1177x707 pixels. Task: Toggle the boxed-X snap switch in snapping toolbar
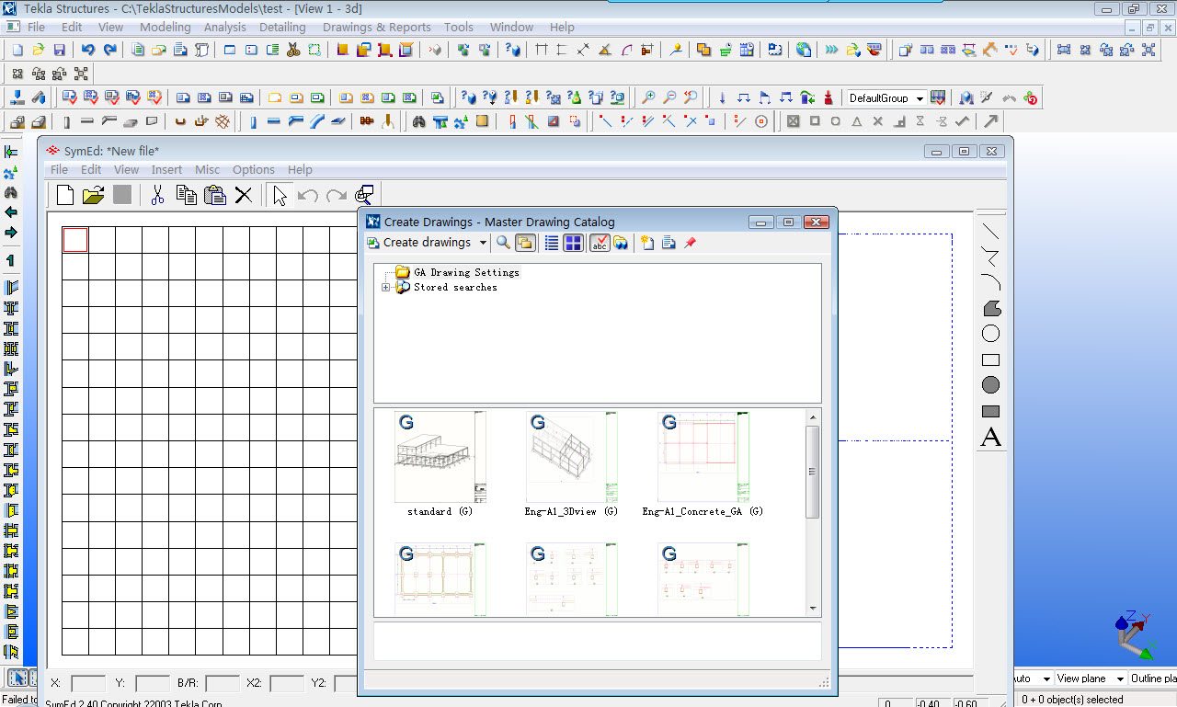pyautogui.click(x=793, y=121)
